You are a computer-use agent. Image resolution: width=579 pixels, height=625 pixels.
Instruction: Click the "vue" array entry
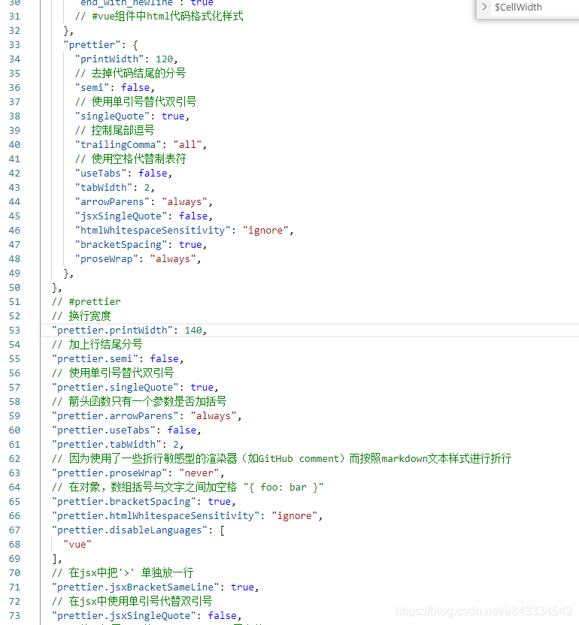point(77,544)
